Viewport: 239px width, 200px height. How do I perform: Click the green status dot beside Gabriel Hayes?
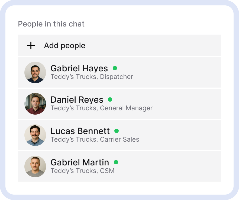pos(115,68)
